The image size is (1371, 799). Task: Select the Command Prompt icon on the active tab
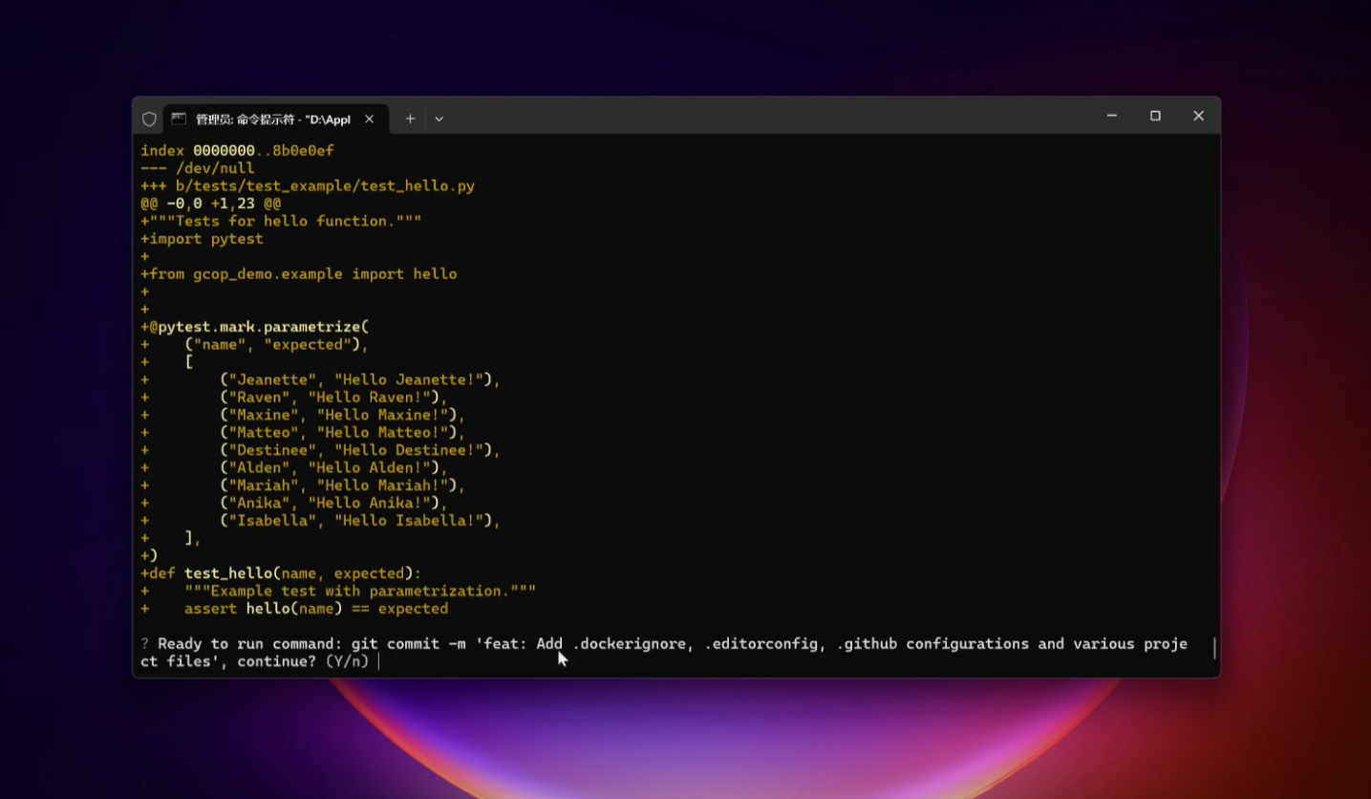click(x=180, y=119)
